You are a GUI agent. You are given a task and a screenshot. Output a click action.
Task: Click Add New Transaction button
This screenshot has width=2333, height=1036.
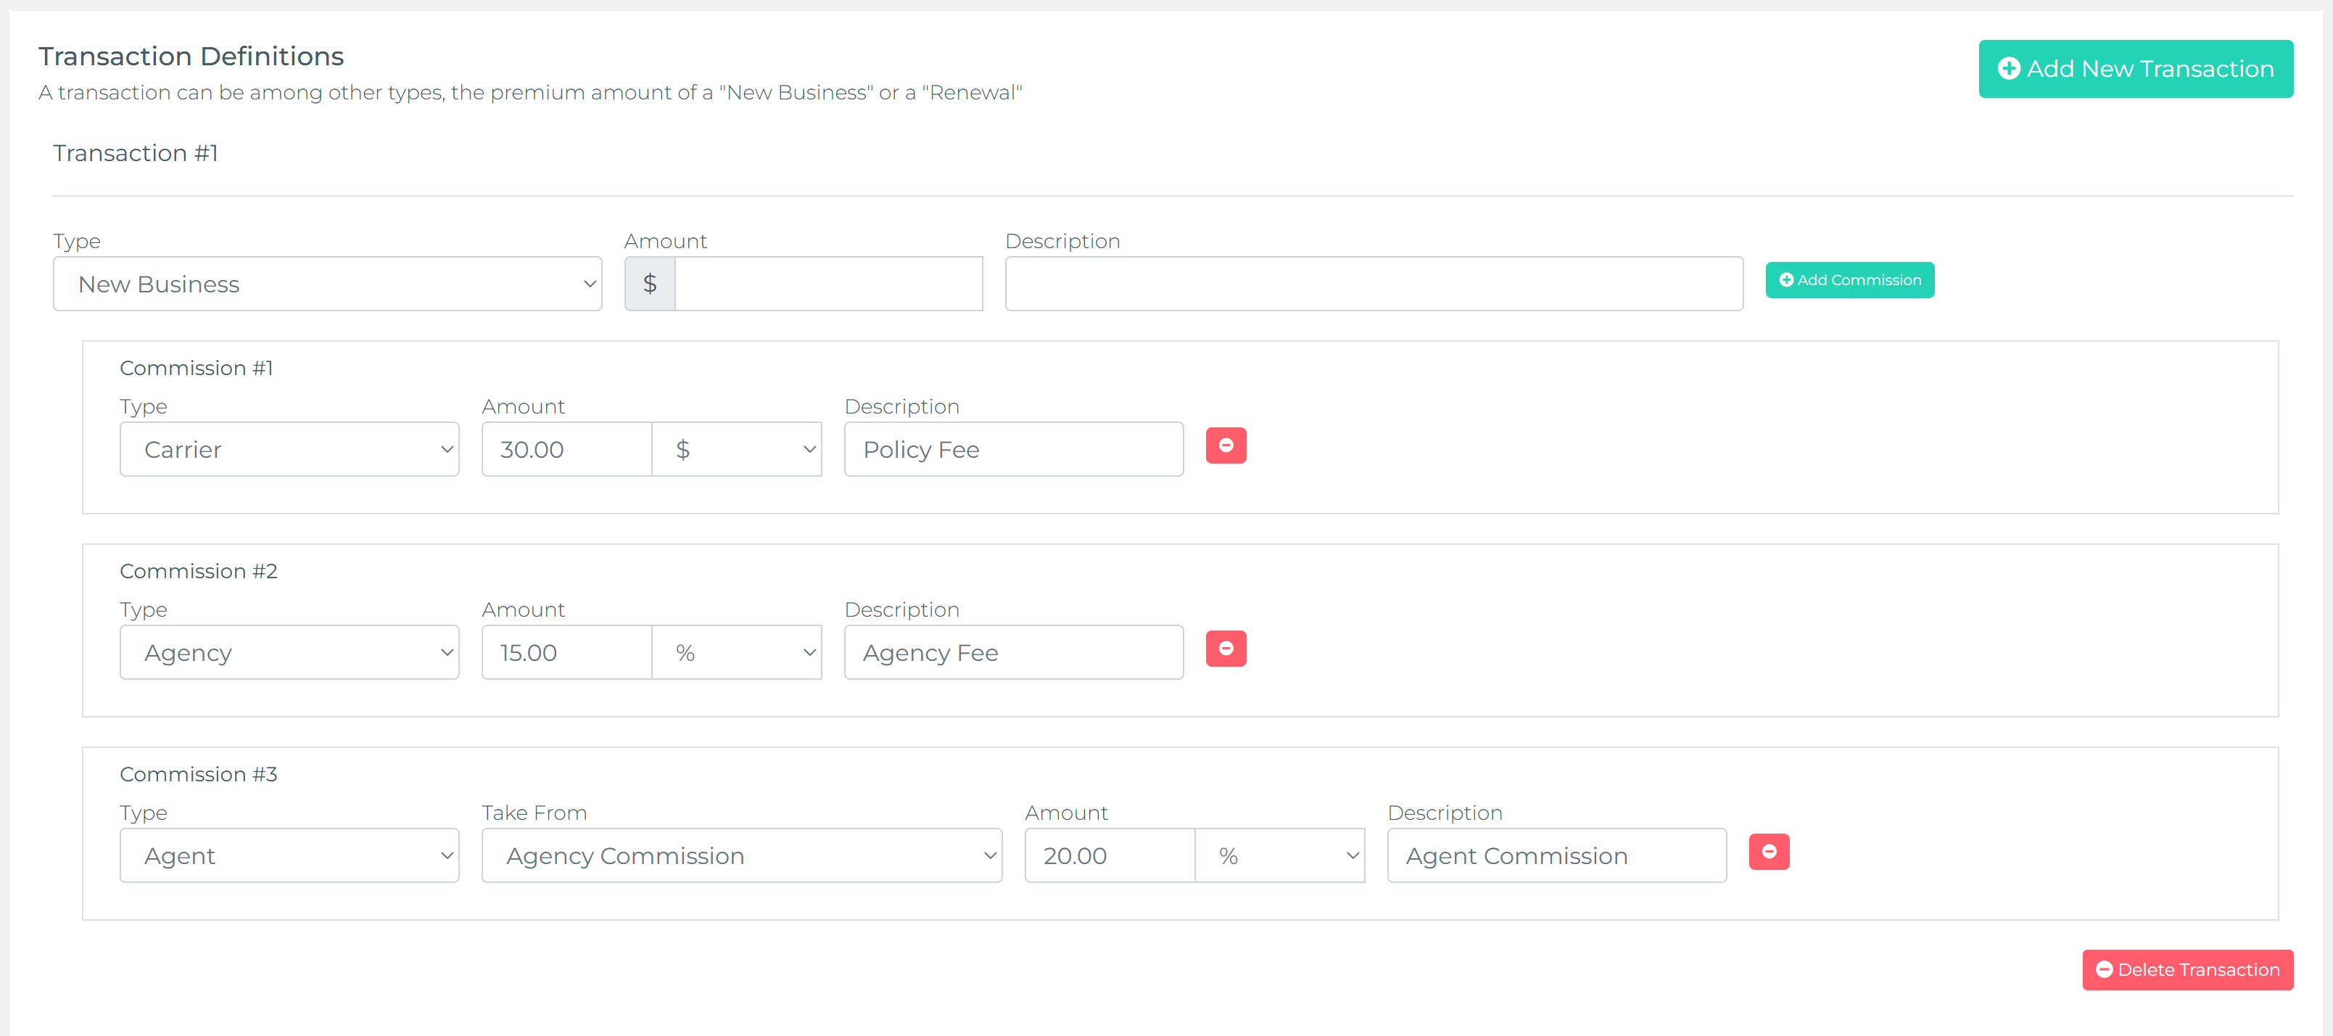[x=2135, y=69]
